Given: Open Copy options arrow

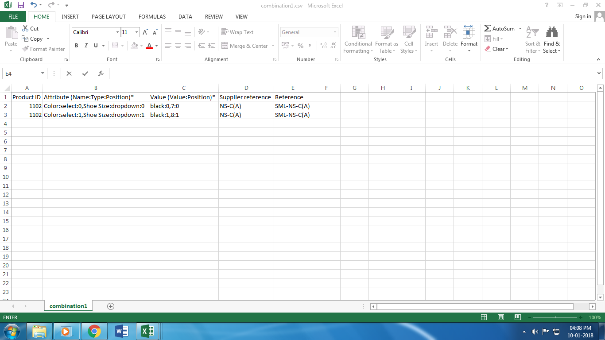Looking at the screenshot, I should coord(48,39).
